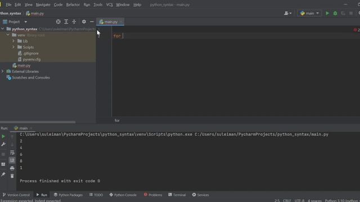Click the Project panel horizontal scrollbar
Screen dimensions: 360x202
pos(38,122)
